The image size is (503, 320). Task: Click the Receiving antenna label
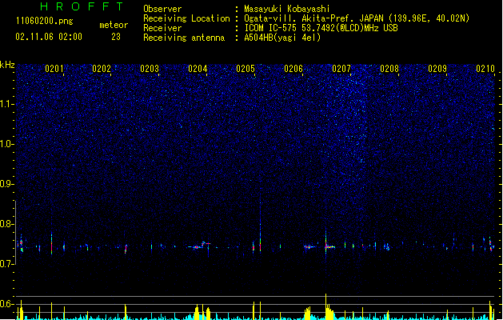184,38
